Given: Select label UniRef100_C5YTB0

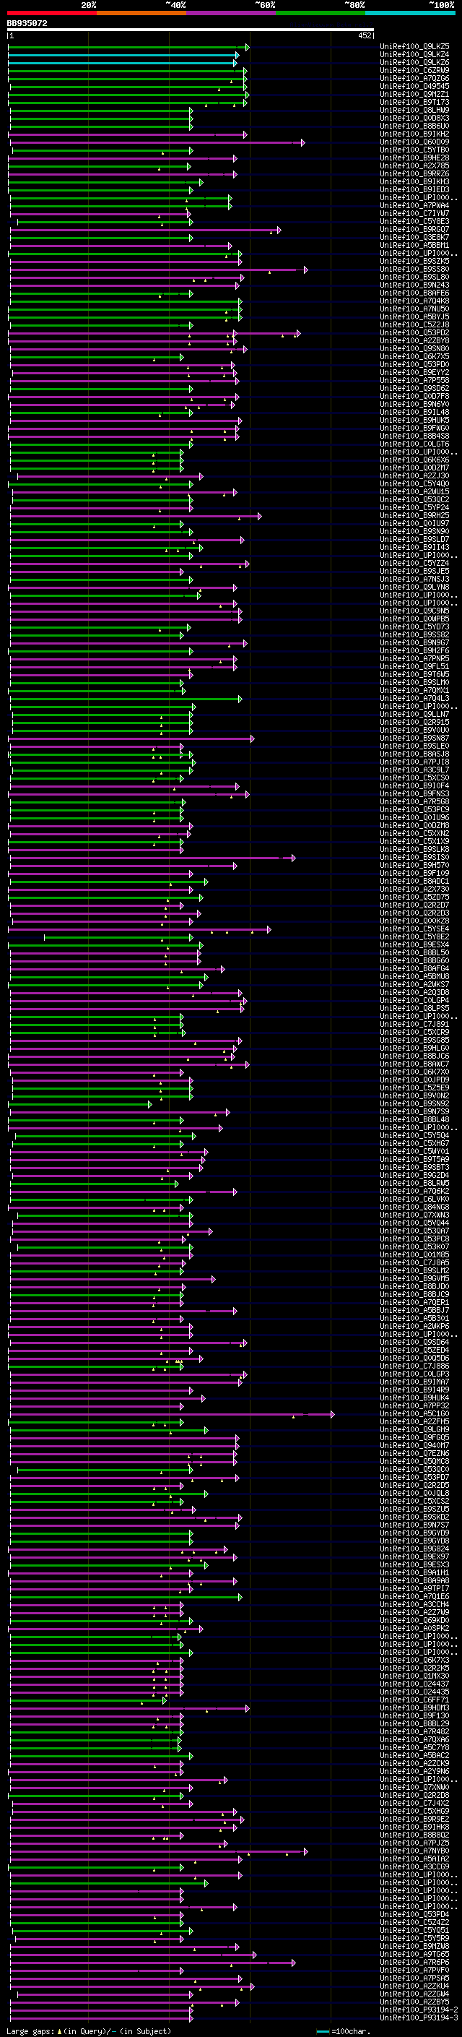Looking at the screenshot, I should pos(414,150).
